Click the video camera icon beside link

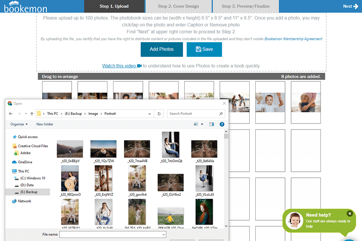(139, 66)
